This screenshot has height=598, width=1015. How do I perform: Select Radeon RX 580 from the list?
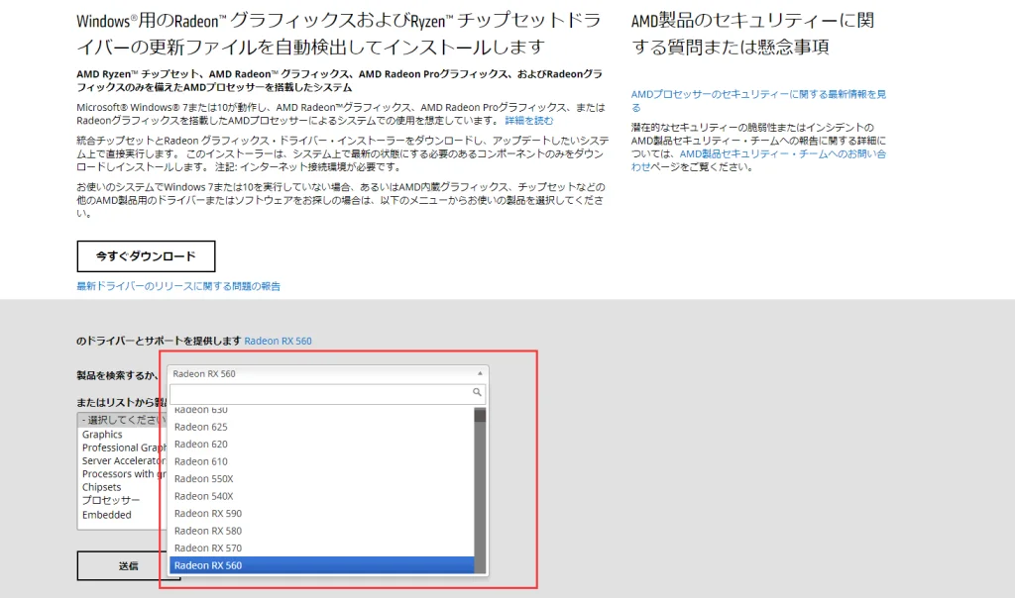click(322, 531)
